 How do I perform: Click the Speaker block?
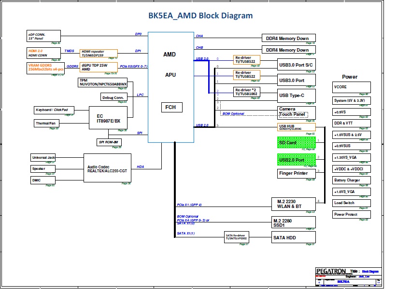tap(43, 169)
